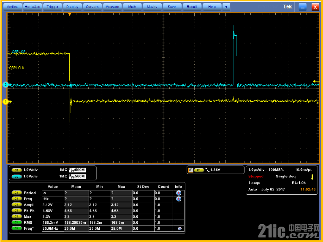Click the Freq* value 25.0MHz cell
This screenshot has width=323, height=242.
pos(53,228)
